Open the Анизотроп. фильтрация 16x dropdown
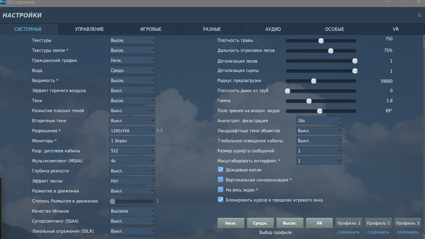The height and width of the screenshot is (239, 425). pos(319,121)
